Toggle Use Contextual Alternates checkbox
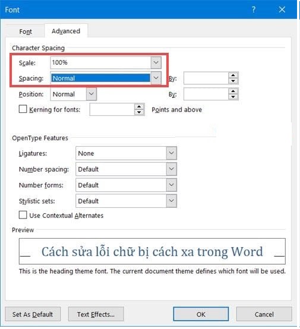 (x=23, y=215)
